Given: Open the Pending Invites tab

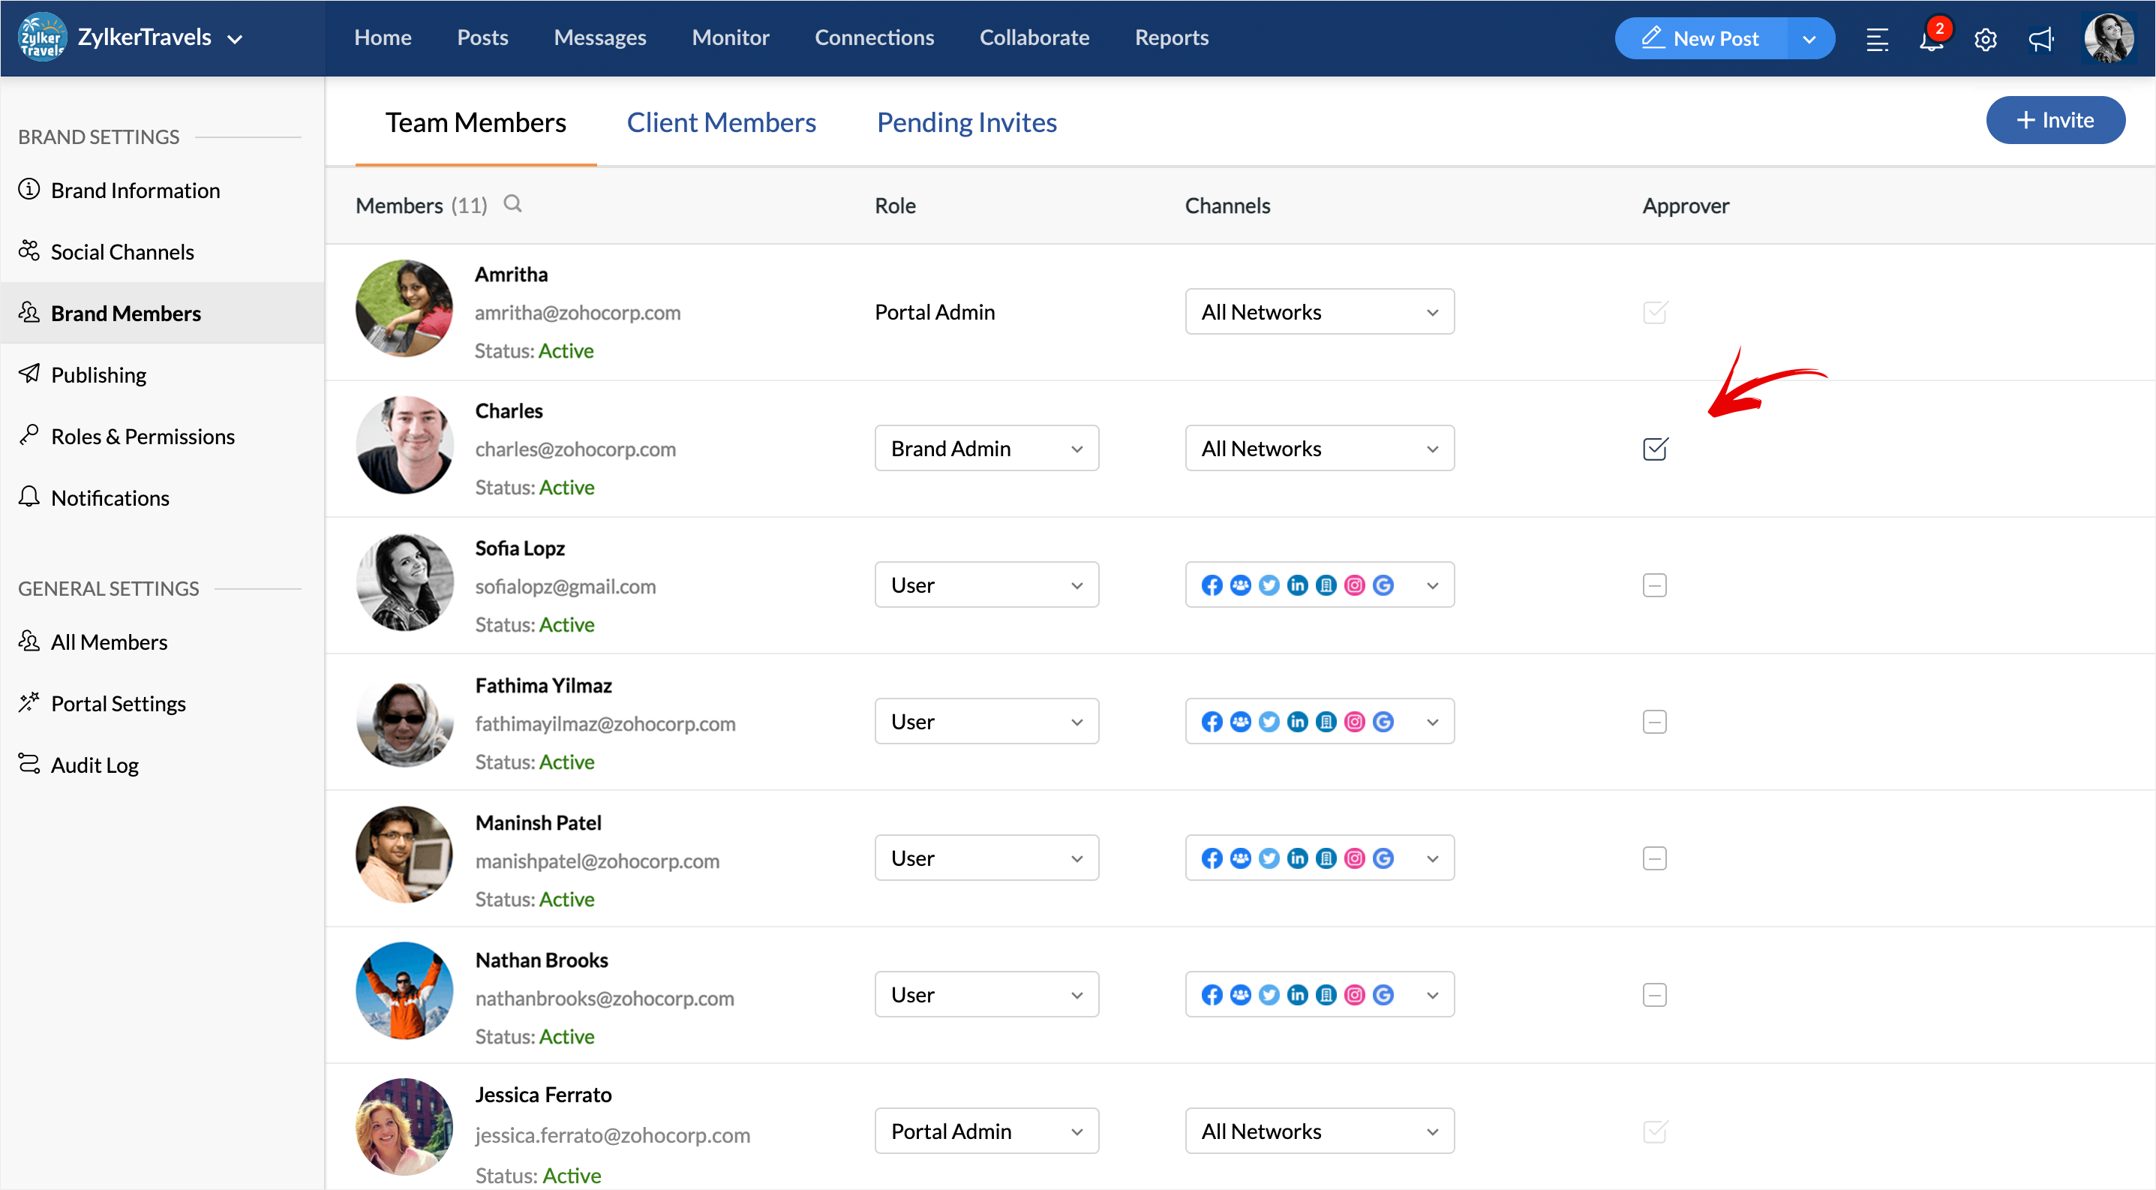Looking at the screenshot, I should pyautogui.click(x=965, y=122).
